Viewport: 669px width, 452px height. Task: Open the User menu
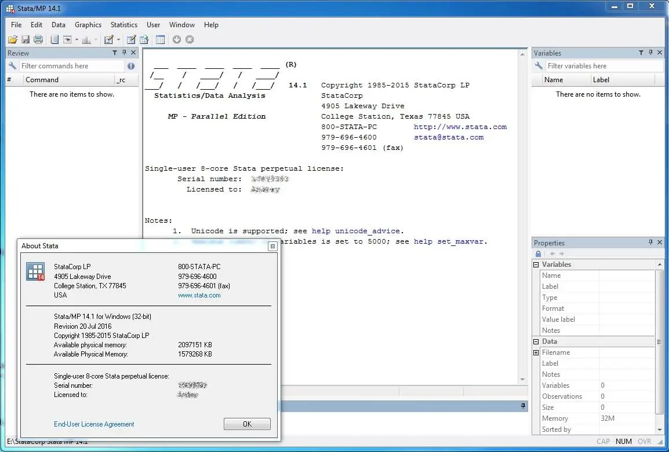[x=154, y=25]
